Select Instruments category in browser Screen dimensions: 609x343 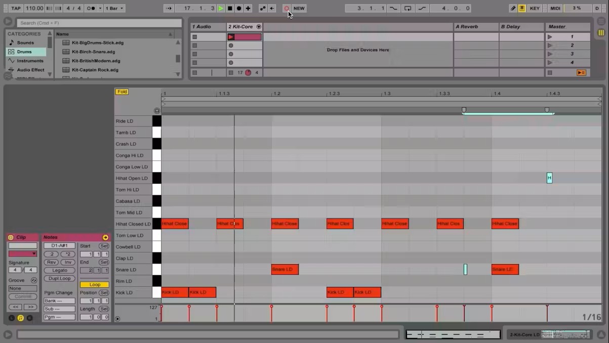(x=30, y=61)
